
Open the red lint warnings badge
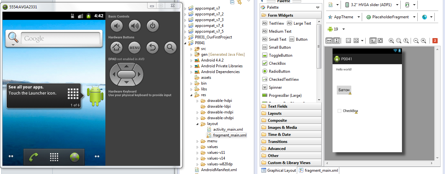click(435, 41)
